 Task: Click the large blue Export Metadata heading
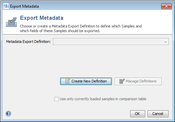pos(42,18)
